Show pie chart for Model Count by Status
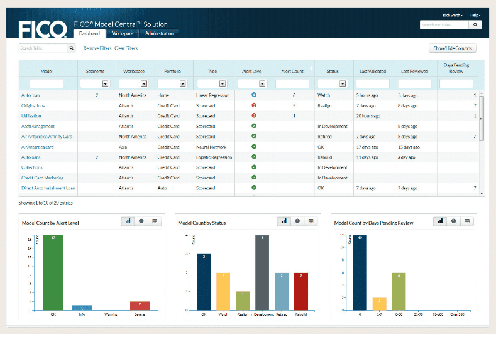The image size is (496, 340). pos(298,221)
